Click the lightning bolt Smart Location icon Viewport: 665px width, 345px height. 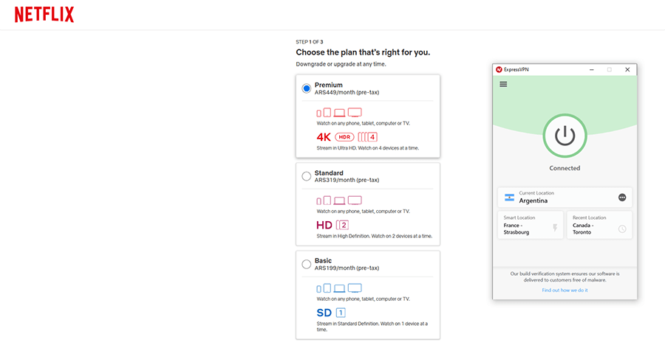pos(555,229)
